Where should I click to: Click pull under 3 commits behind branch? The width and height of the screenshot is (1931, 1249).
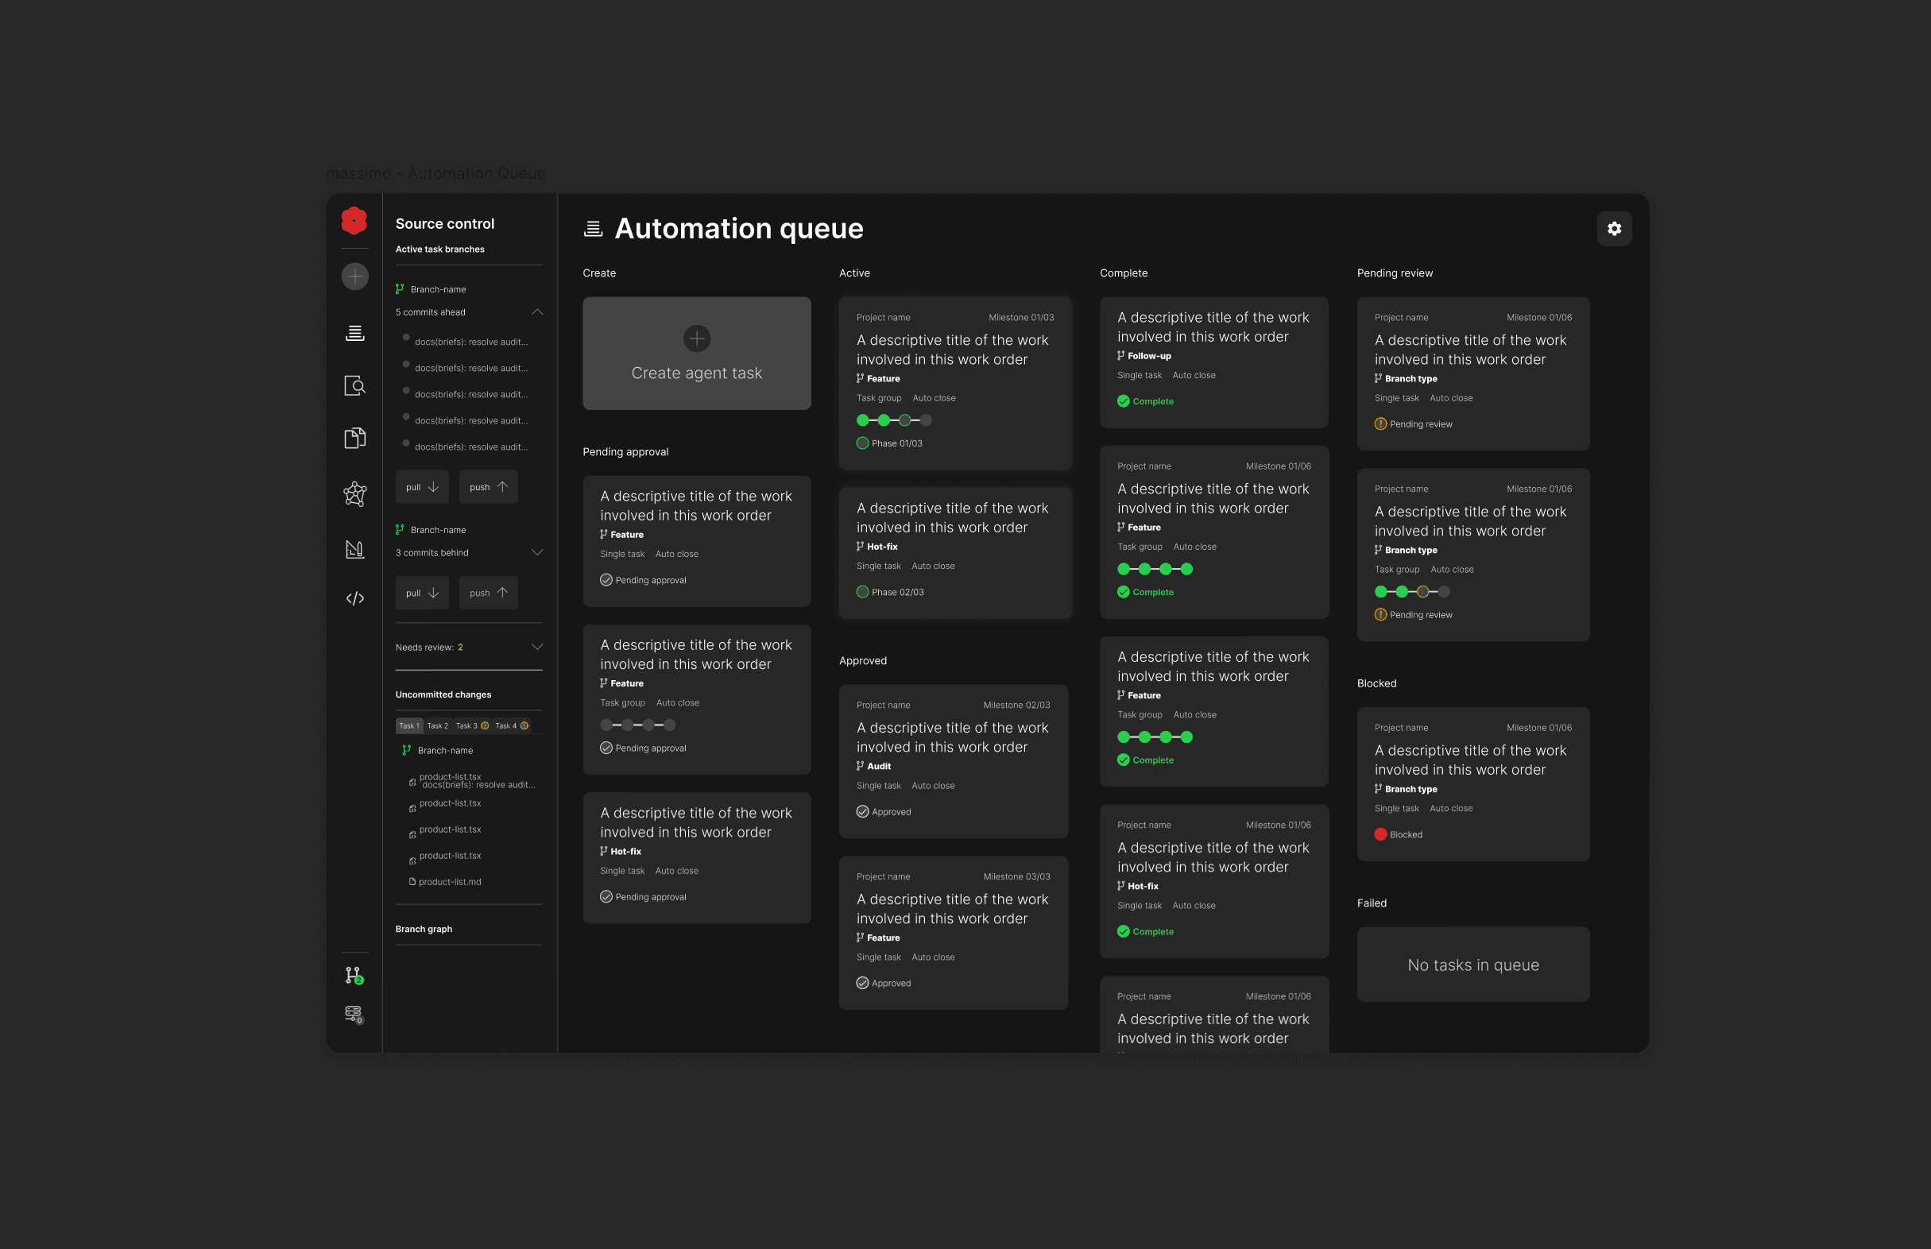click(x=422, y=593)
